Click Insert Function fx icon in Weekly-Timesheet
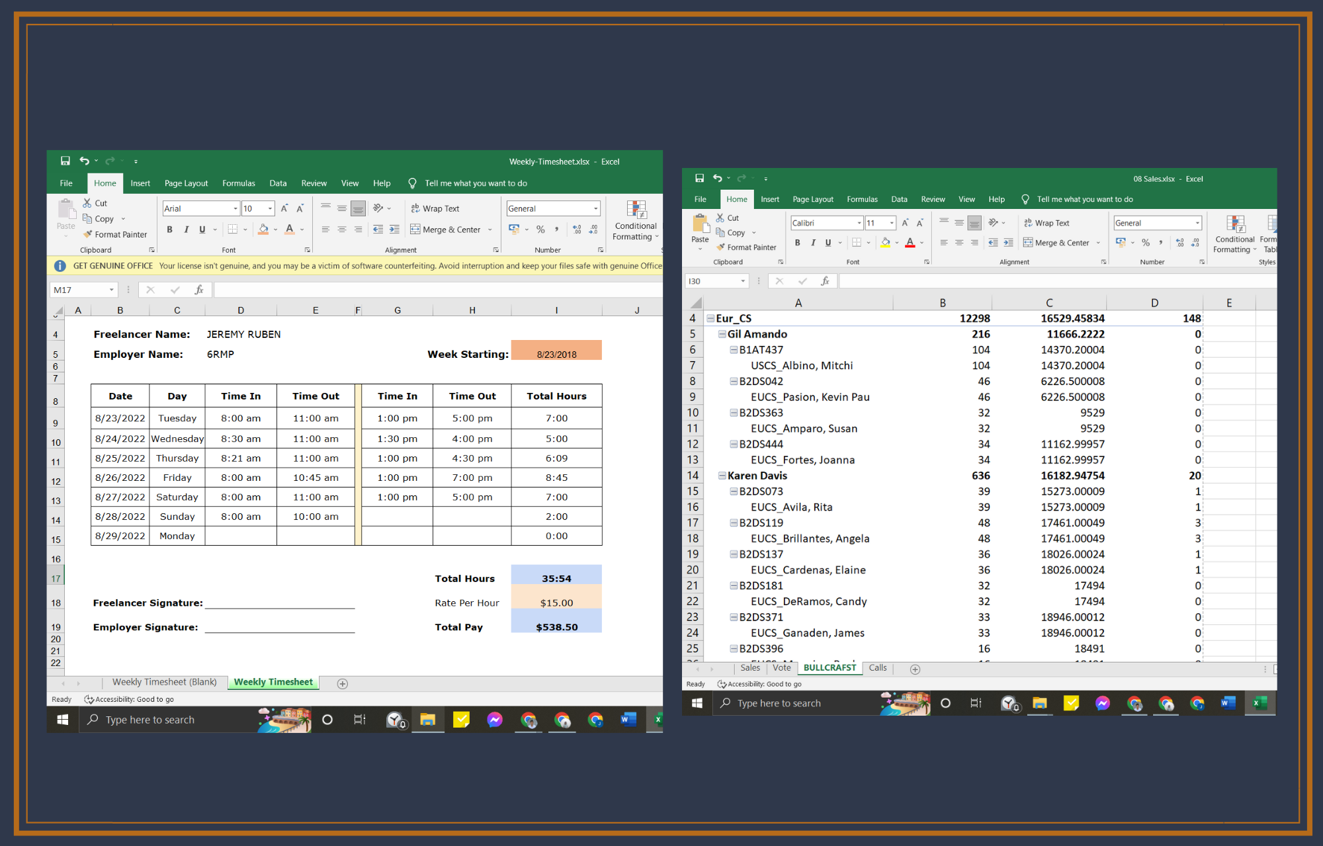Image resolution: width=1323 pixels, height=846 pixels. click(x=198, y=290)
